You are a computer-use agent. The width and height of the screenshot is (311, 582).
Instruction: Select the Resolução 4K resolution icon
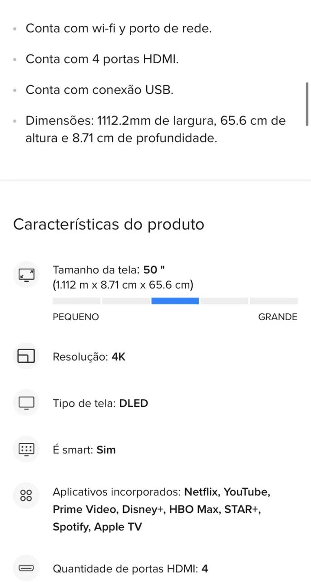click(x=26, y=356)
